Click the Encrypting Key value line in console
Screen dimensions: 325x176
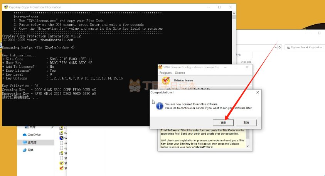(x=49, y=94)
